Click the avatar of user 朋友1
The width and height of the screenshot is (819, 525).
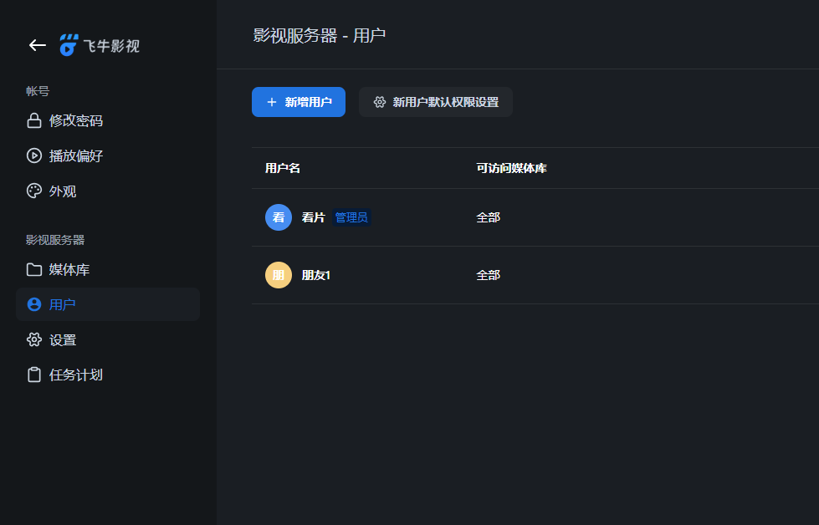pyautogui.click(x=279, y=274)
